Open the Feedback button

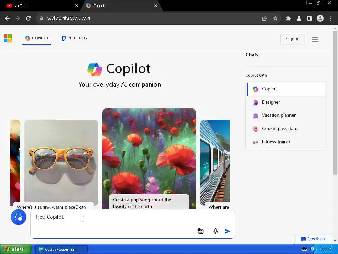313,239
